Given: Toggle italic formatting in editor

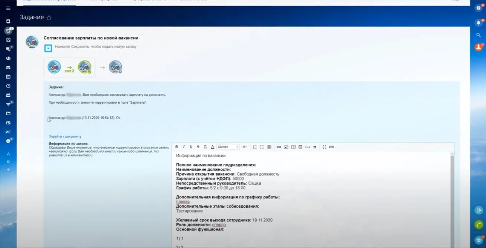Looking at the screenshot, I should pos(184,147).
